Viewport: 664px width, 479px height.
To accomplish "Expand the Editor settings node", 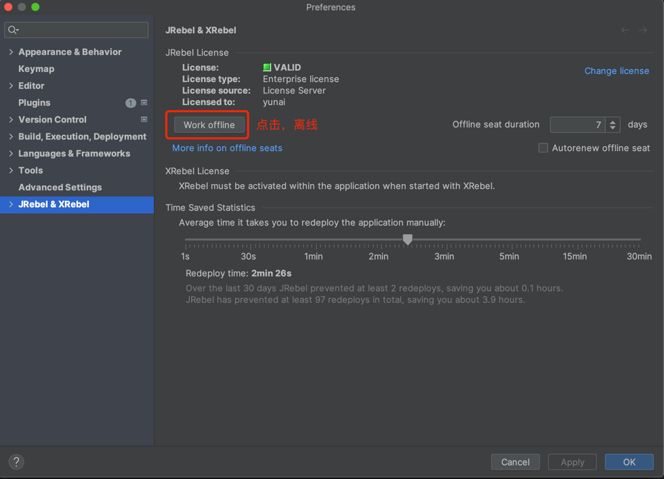I will coord(11,86).
